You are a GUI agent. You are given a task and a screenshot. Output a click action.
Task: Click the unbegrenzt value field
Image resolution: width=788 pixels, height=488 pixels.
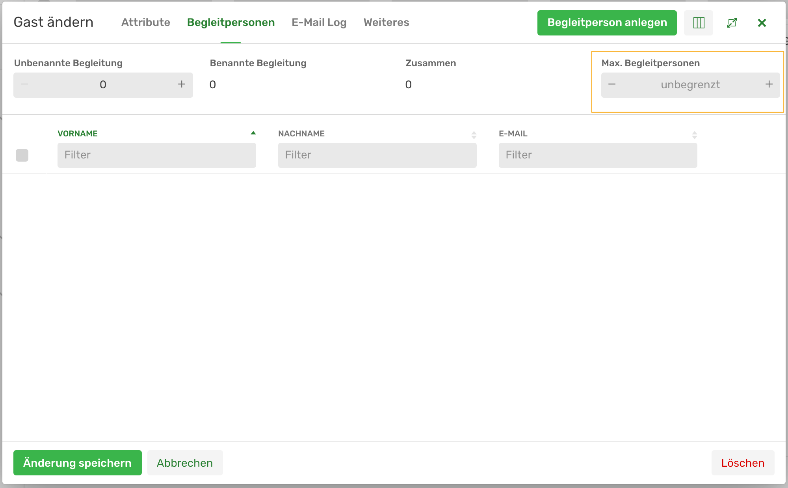point(691,85)
